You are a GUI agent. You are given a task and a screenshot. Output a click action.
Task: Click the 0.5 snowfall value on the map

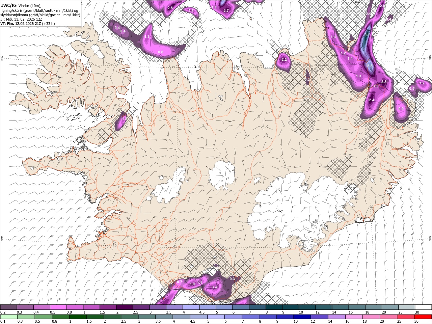tap(412, 88)
